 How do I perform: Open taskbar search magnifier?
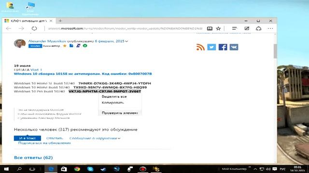coord(19,169)
